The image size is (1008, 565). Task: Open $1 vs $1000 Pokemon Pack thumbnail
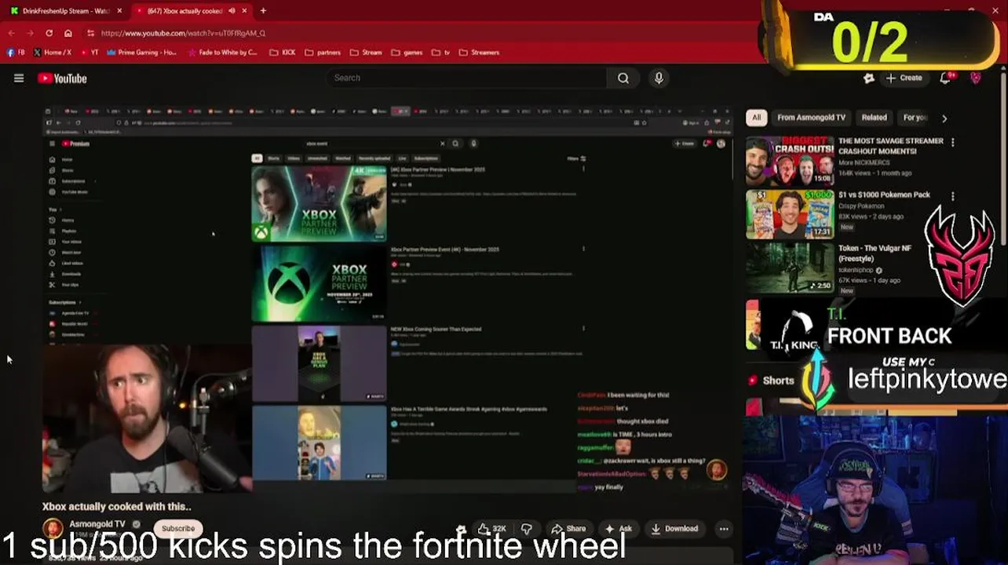pyautogui.click(x=790, y=214)
